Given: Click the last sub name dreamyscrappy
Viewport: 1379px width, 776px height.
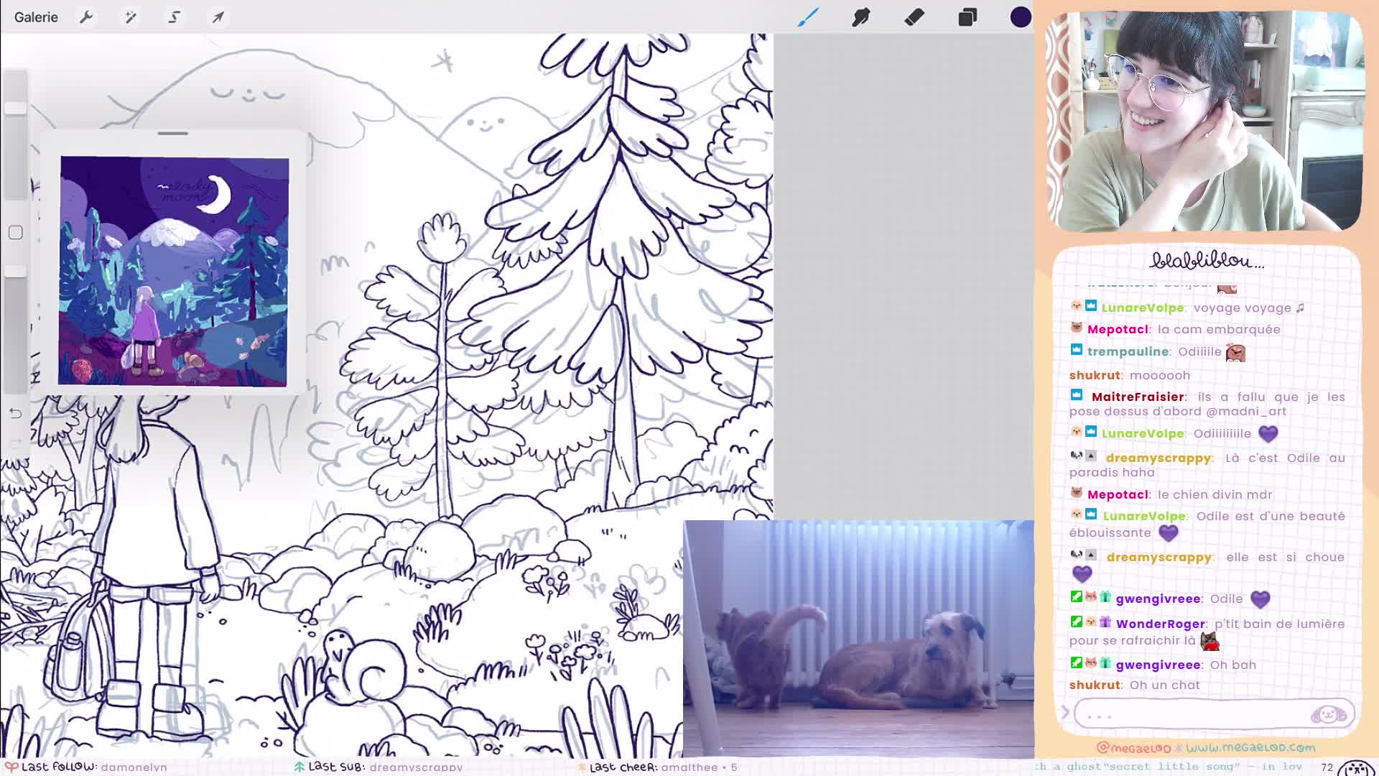Looking at the screenshot, I should [x=416, y=767].
